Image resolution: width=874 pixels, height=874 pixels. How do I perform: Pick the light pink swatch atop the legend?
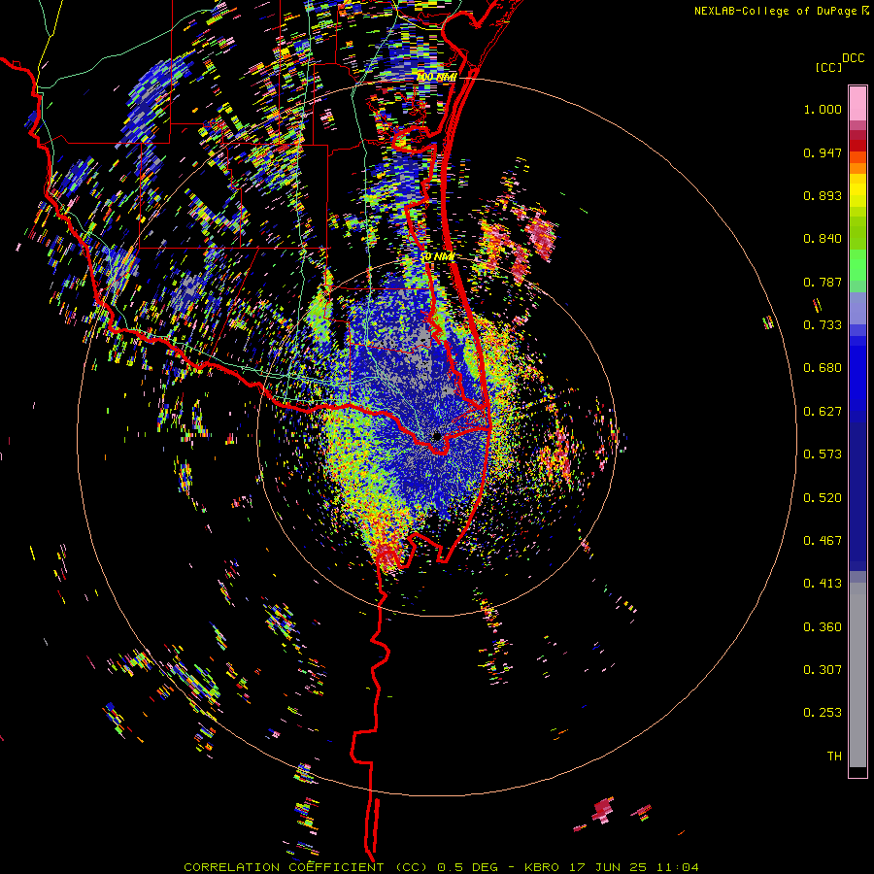[x=857, y=104]
